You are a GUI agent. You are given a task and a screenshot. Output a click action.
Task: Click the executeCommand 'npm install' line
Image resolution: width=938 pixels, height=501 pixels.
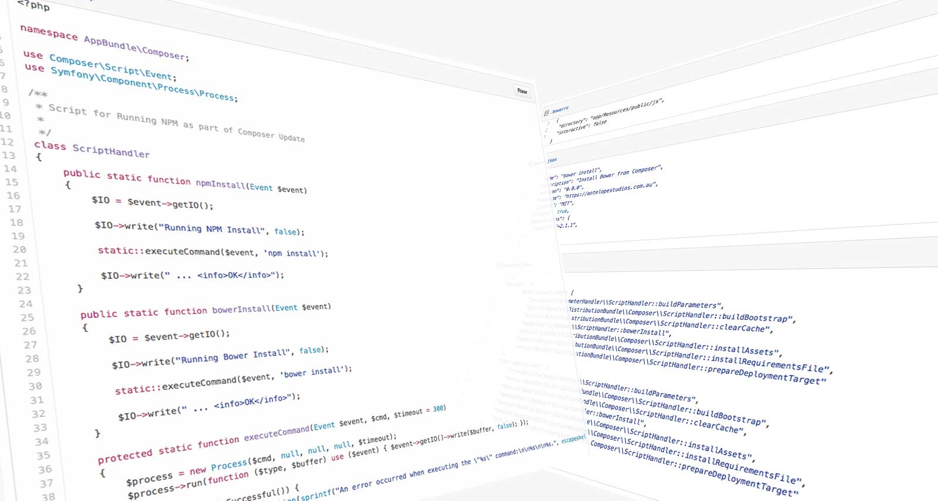(x=213, y=252)
